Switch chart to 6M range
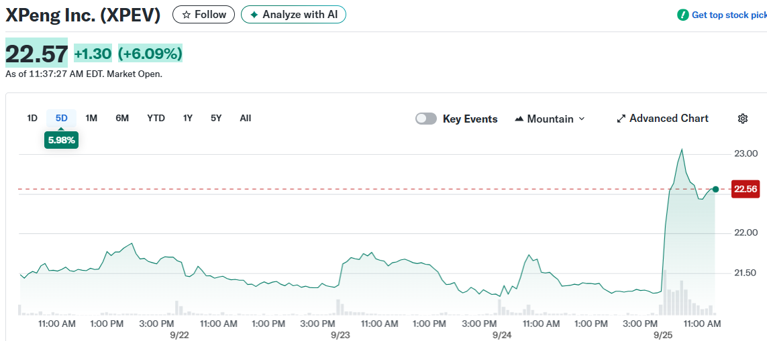The height and width of the screenshot is (341, 767). [x=122, y=118]
